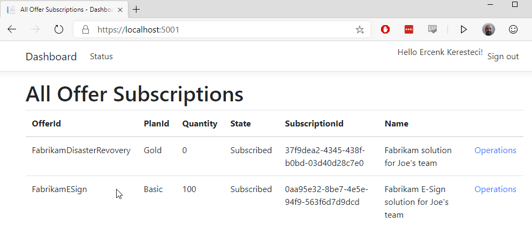
Task: Select the FabrikamESign offer cell
Action: [x=59, y=189]
